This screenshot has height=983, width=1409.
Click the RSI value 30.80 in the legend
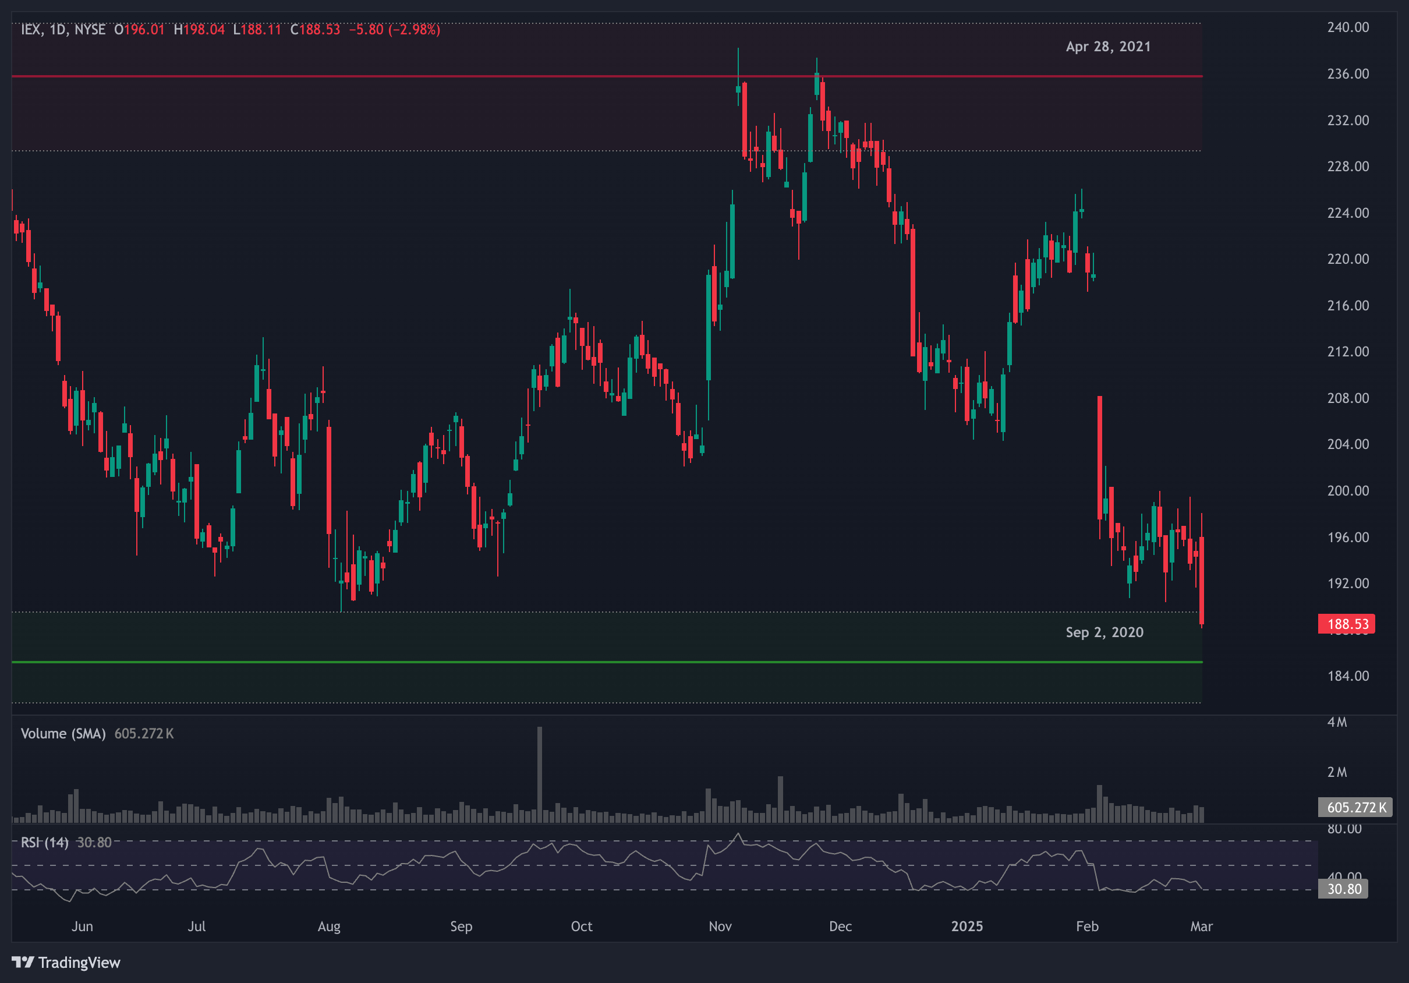94,842
